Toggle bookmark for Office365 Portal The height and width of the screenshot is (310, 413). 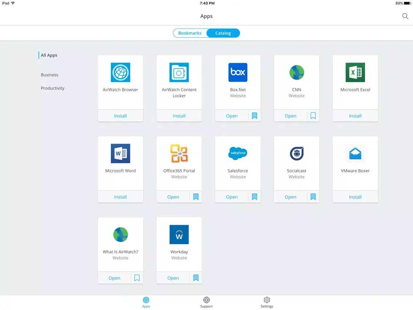pos(196,197)
